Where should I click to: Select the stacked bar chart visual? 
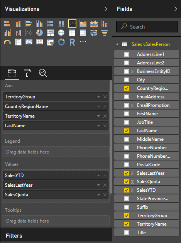point(7,24)
